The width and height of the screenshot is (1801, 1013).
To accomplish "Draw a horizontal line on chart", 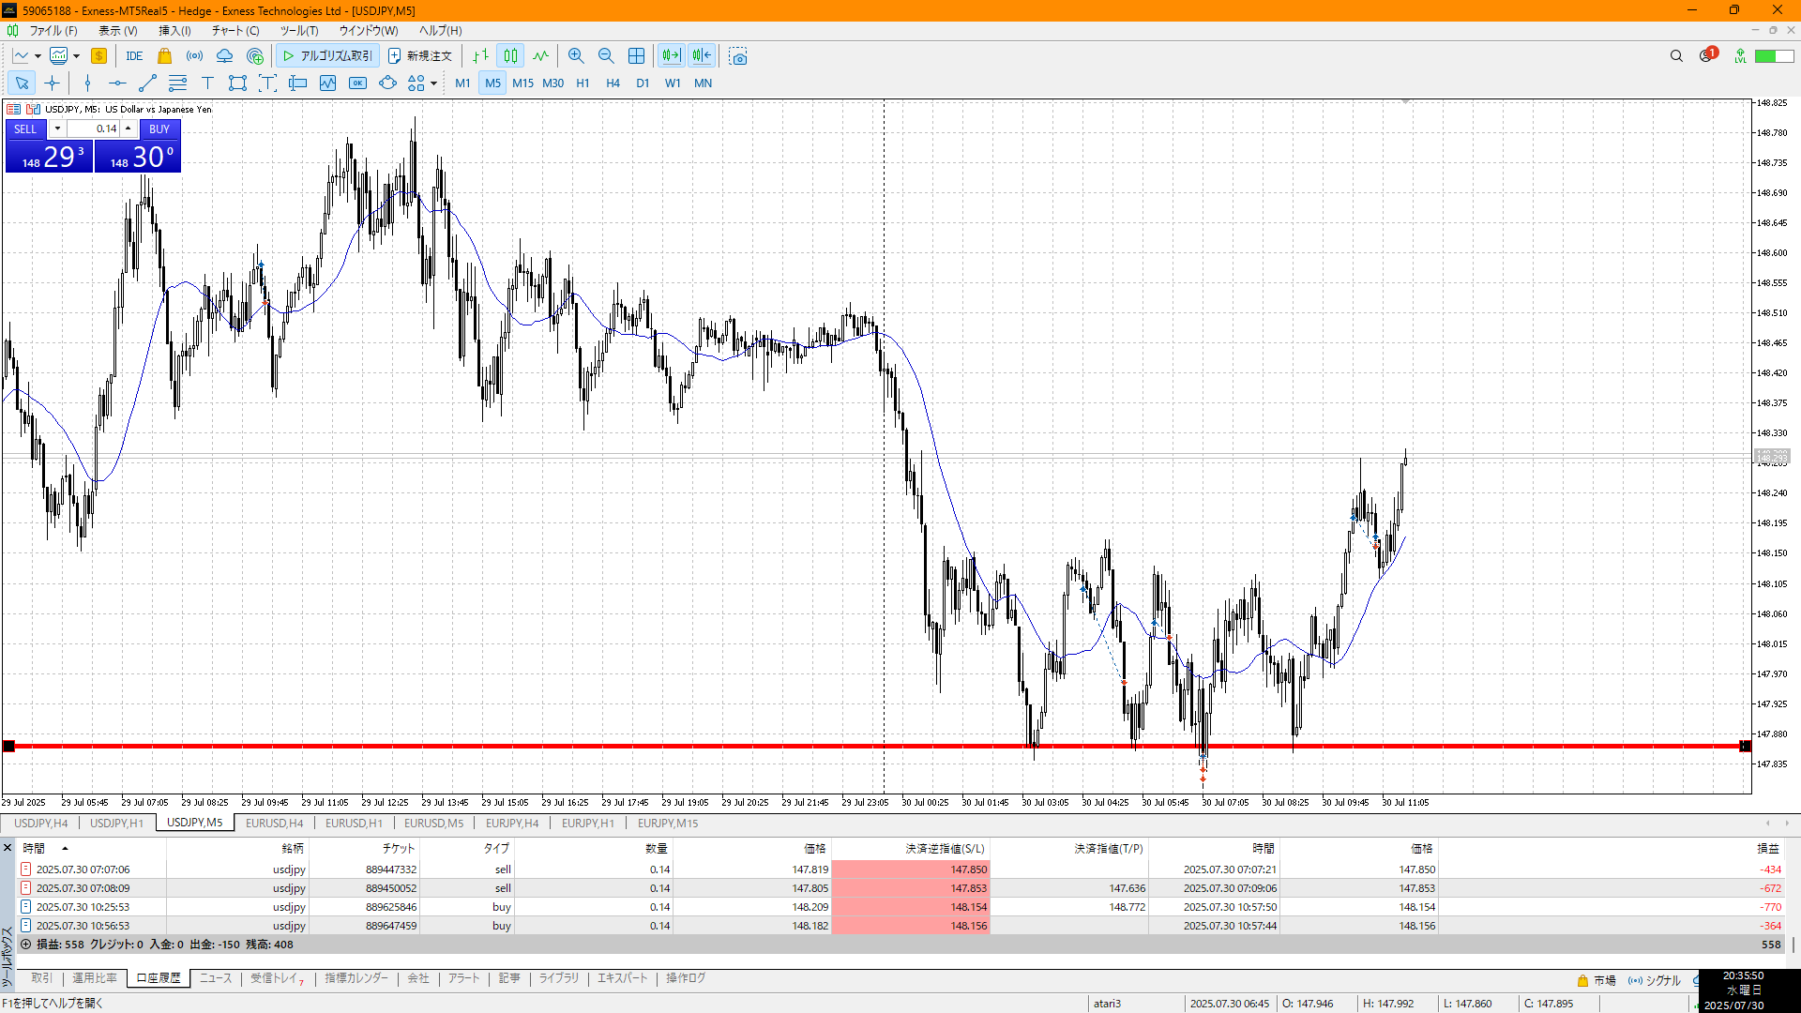I will [117, 83].
